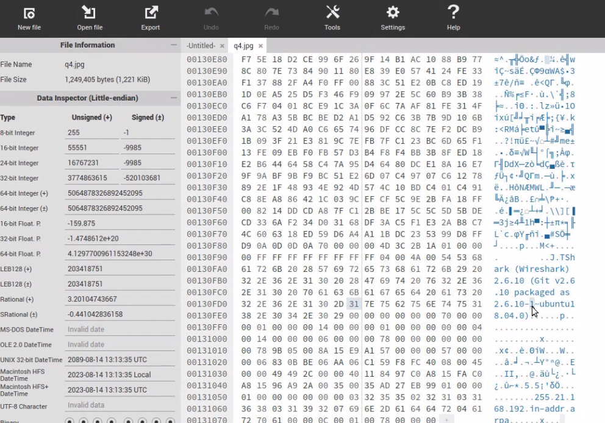Click the 64-bit Integer (+) value field
605x423 pixels.
pos(120,193)
